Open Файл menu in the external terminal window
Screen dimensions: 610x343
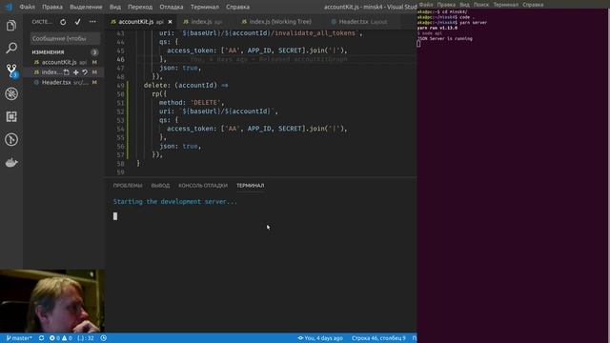coord(426,5)
